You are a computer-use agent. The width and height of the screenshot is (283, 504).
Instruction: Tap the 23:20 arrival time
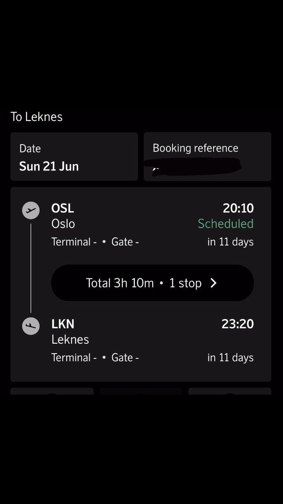(x=237, y=324)
